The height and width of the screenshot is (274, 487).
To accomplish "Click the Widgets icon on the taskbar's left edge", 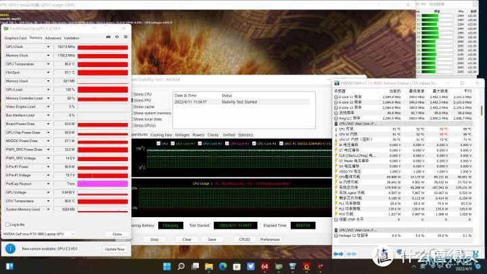I will (9, 267).
